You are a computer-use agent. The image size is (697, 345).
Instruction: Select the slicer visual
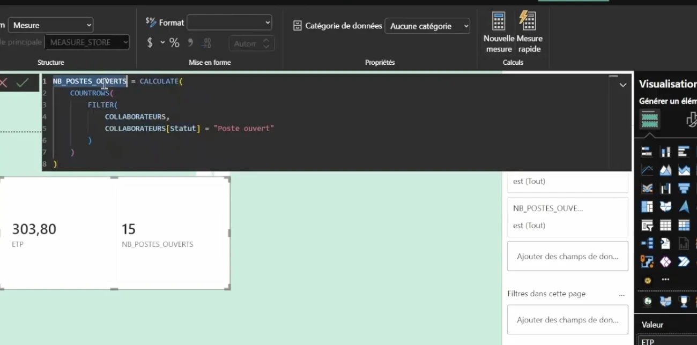[x=647, y=226]
